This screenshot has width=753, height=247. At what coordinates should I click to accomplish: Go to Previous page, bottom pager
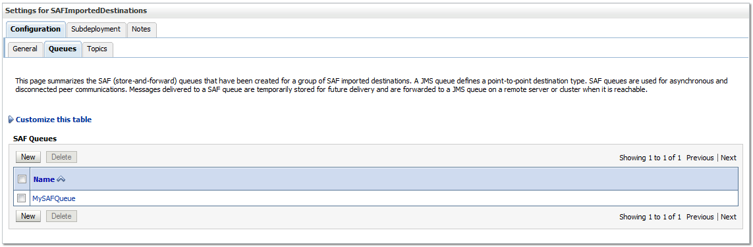700,217
